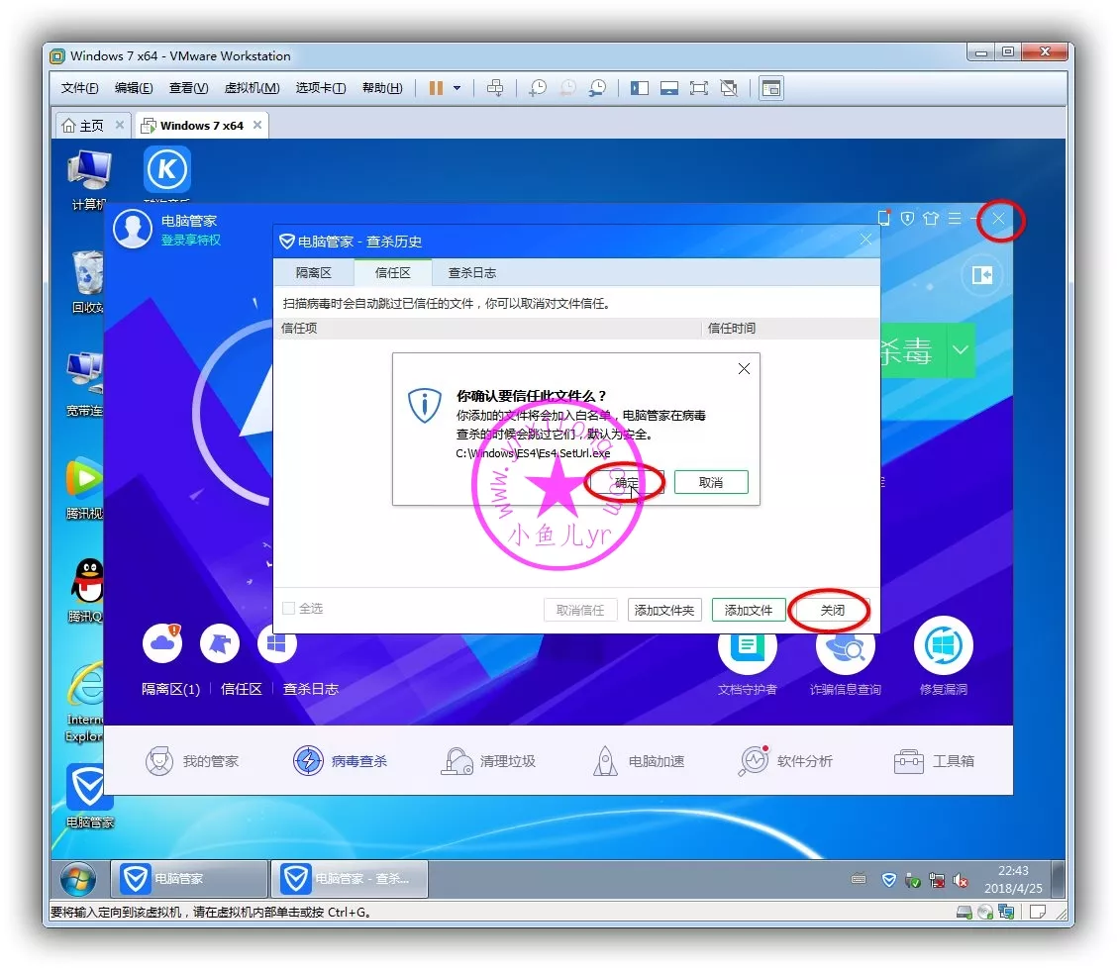Click 取消 in the trust confirmation dialog
The width and height of the screenshot is (1117, 970).
[710, 483]
